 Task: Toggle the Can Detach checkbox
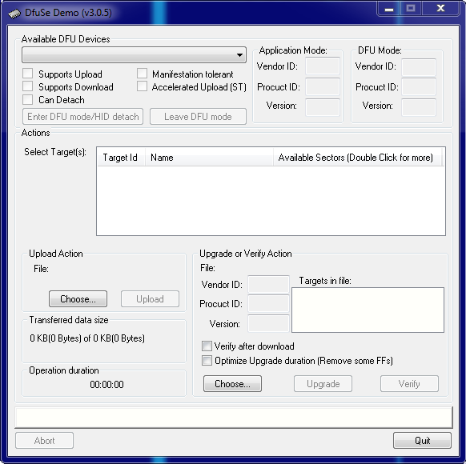(28, 99)
